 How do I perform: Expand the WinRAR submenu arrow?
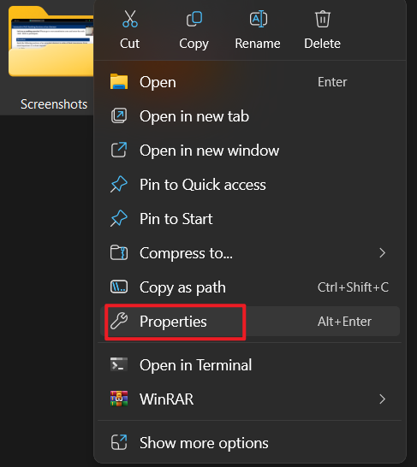[383, 399]
